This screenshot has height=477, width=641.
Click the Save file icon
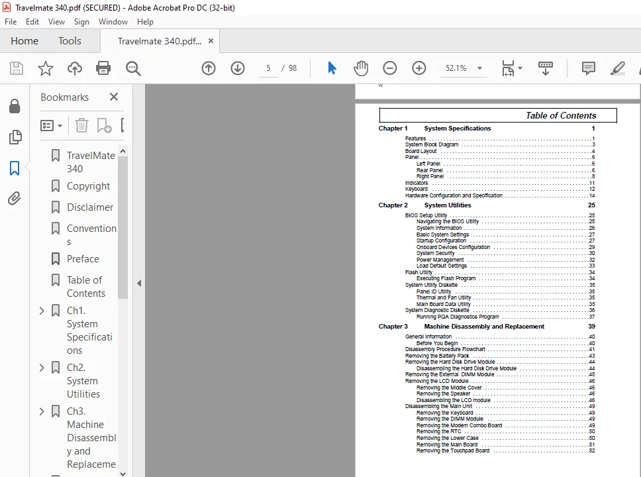click(x=17, y=68)
